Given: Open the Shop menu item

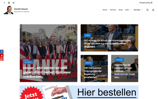Looking at the screenshot, I should coord(120,10).
